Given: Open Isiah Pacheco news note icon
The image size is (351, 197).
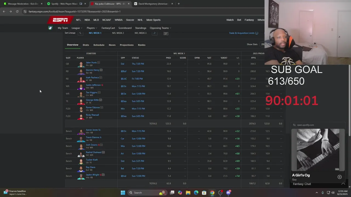Looking at the screenshot, I should pyautogui.click(x=101, y=77).
